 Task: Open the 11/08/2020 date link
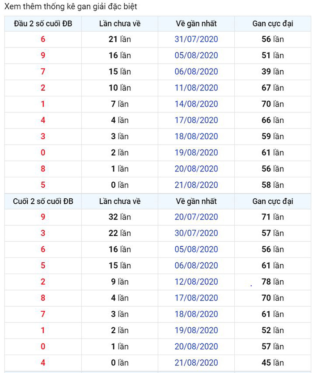coord(196,88)
